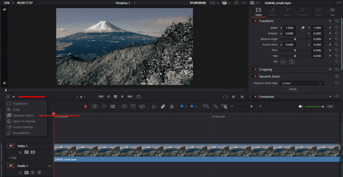Click the Replace Clip icon
Viewport: 343px width, 177px height.
tap(142, 107)
